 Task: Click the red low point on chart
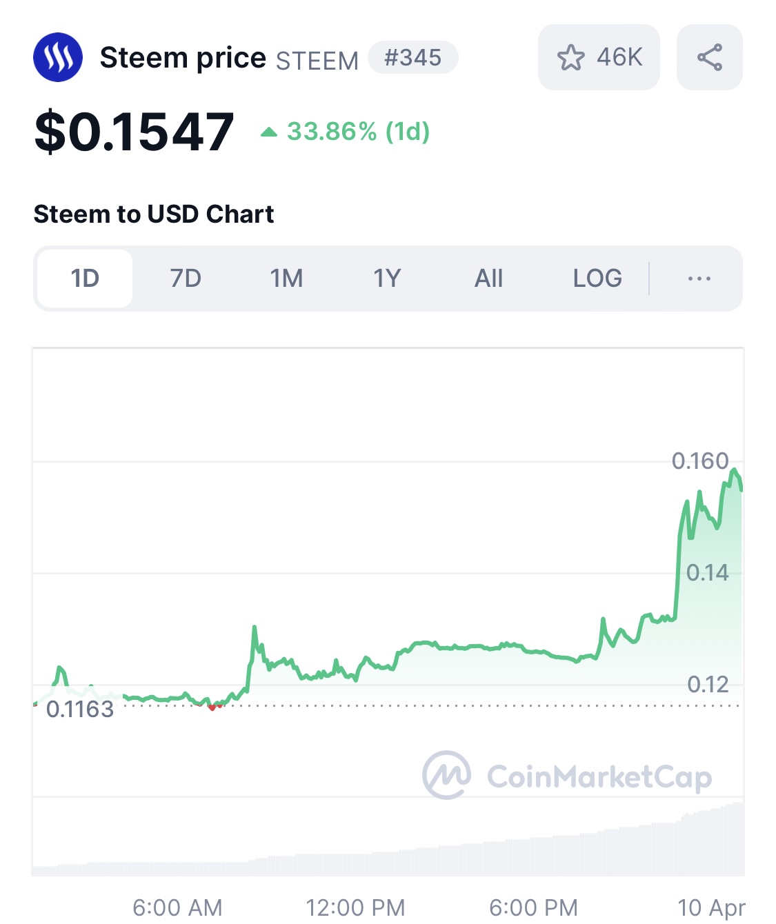tap(212, 707)
